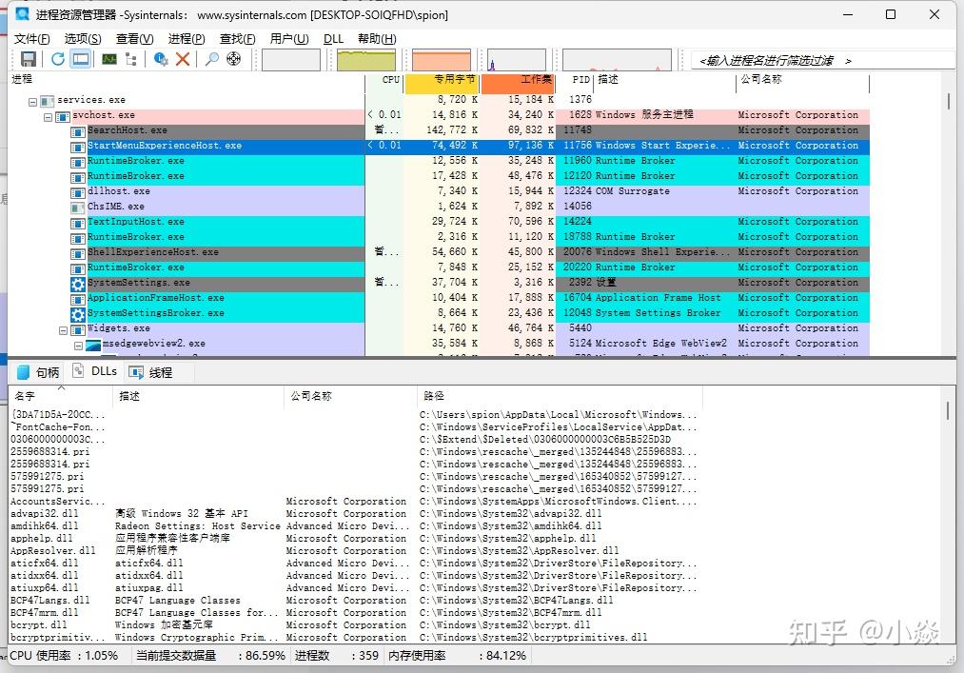Open System Information graph icon
The height and width of the screenshot is (673, 964).
click(109, 58)
